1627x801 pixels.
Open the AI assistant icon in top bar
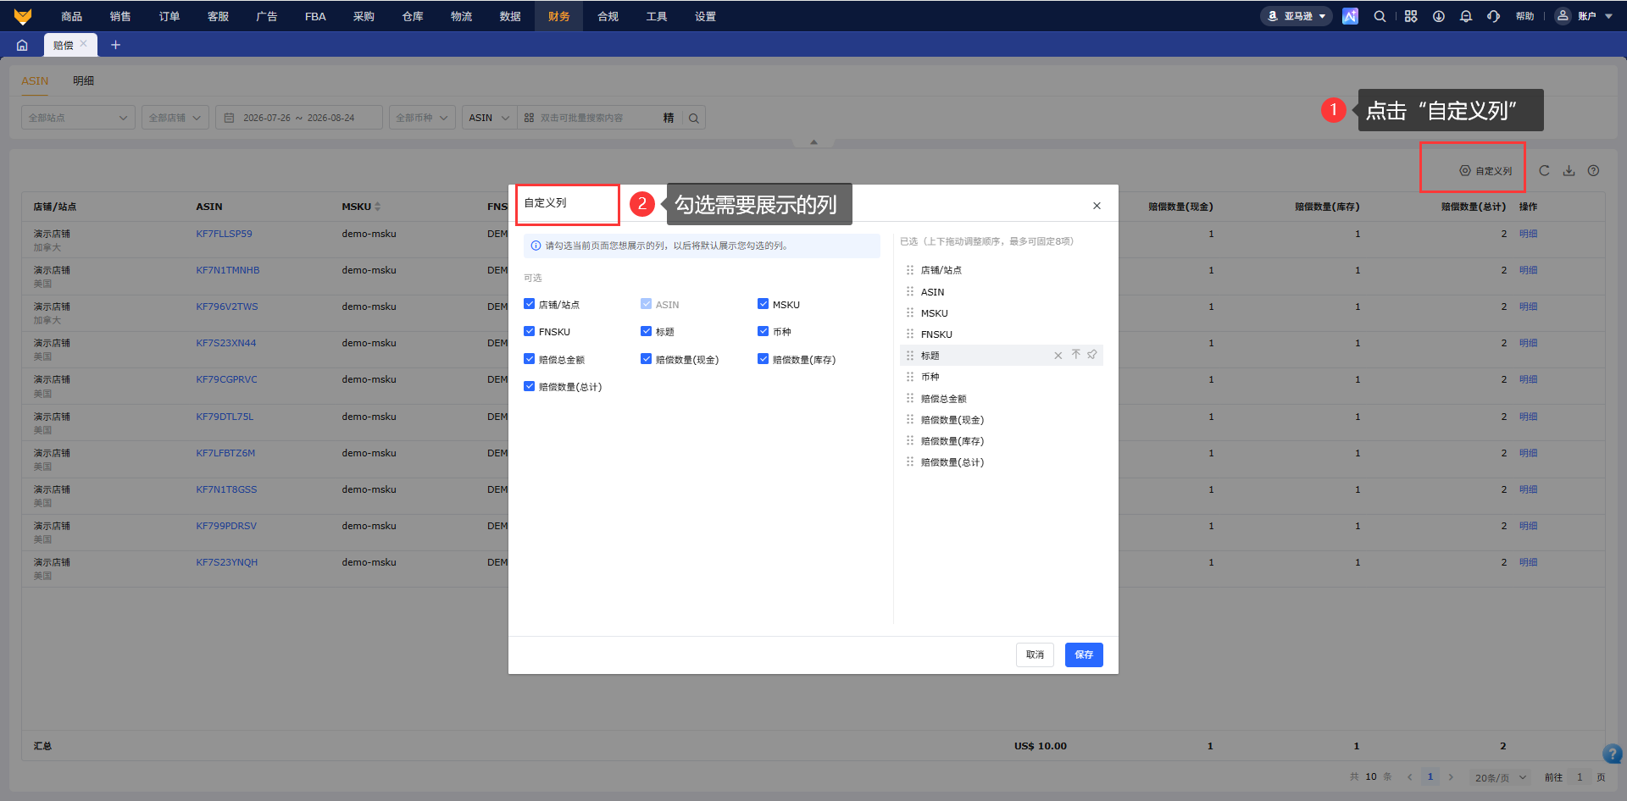pyautogui.click(x=1350, y=16)
